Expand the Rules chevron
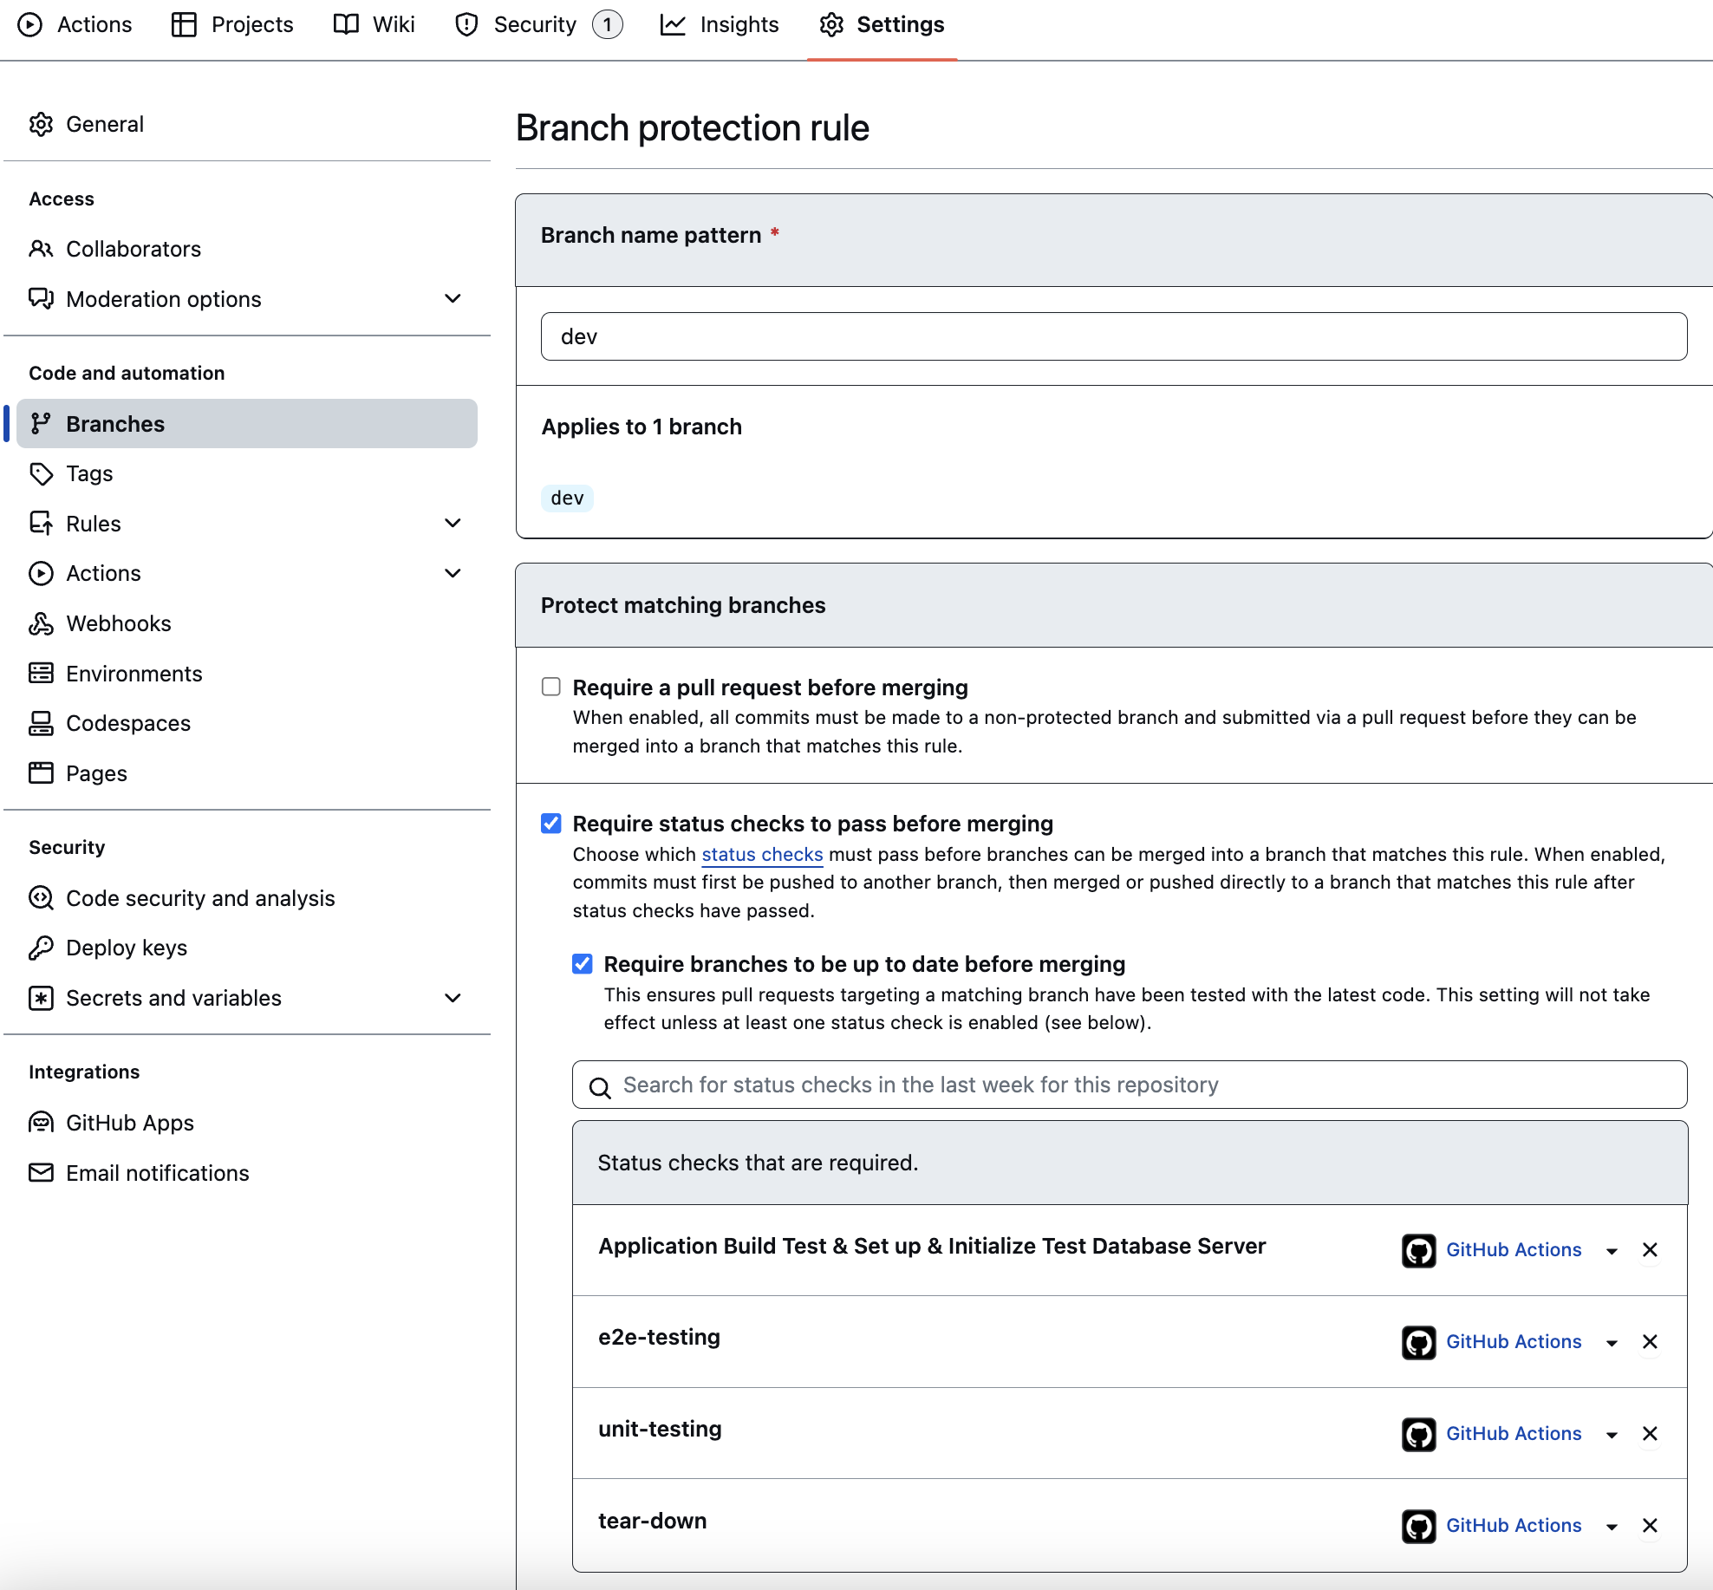 tap(453, 523)
